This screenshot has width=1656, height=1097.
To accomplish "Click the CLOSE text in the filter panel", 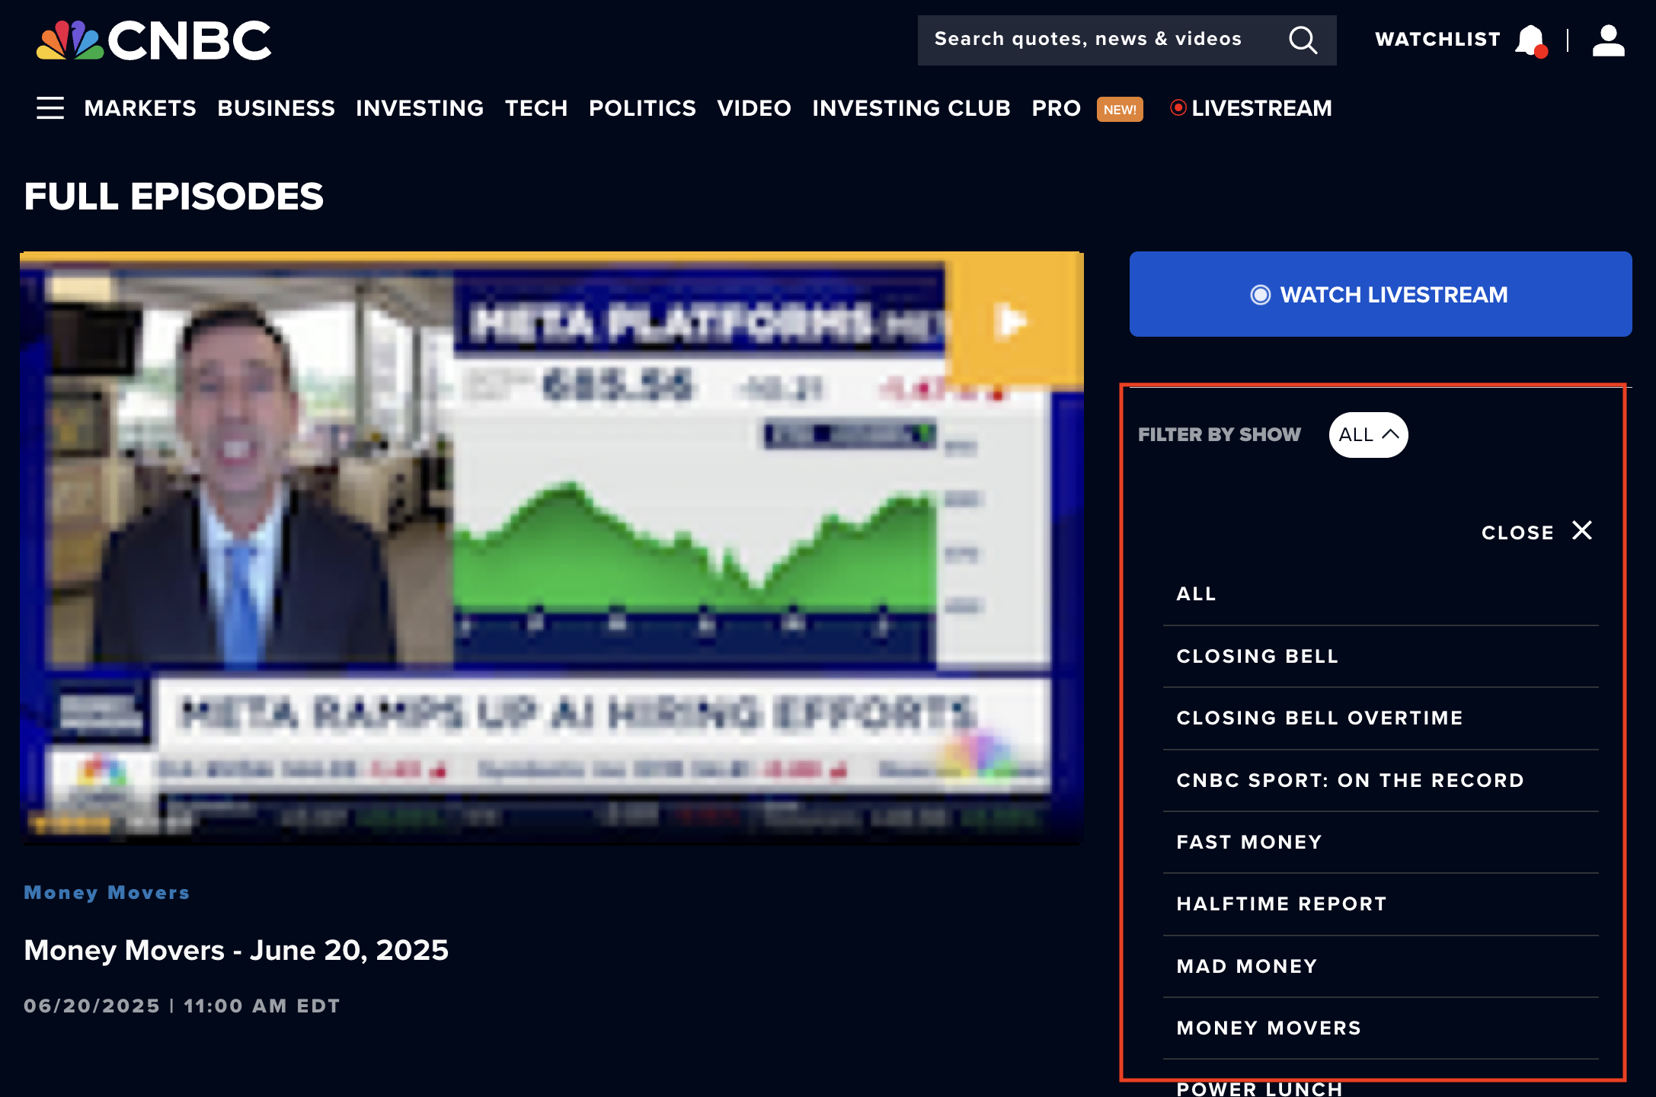I will (x=1517, y=533).
